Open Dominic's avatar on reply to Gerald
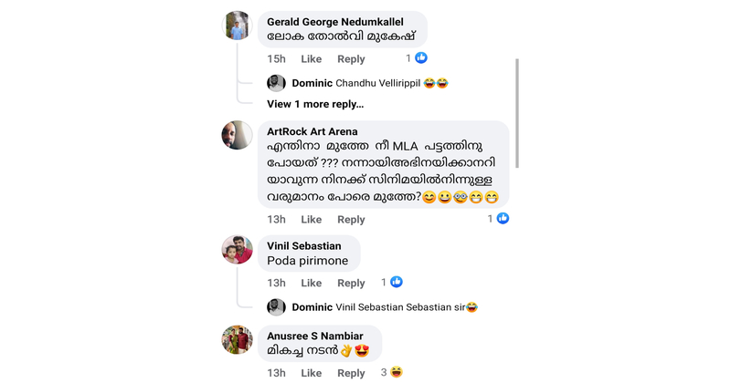 (x=276, y=83)
